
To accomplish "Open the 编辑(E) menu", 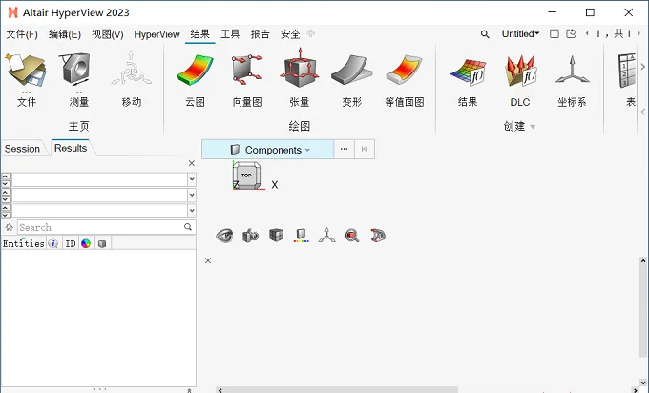I will 65,34.
